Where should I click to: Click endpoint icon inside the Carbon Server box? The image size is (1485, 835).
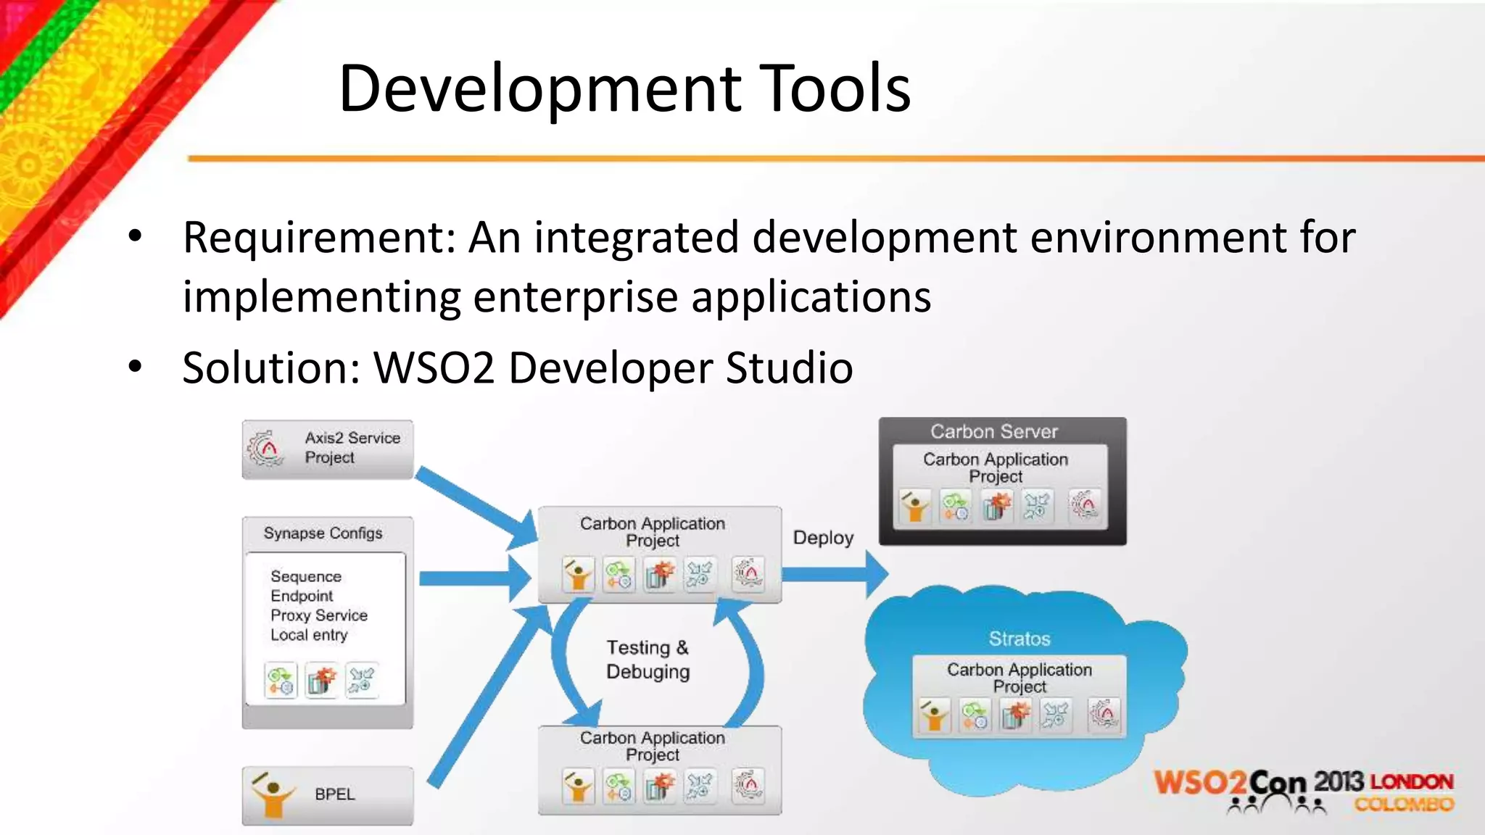(x=956, y=506)
